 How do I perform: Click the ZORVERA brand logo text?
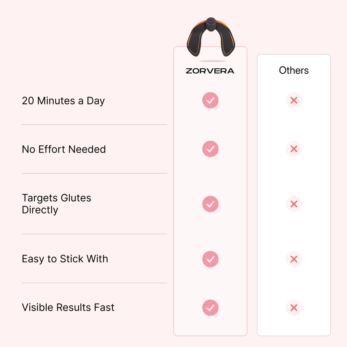coord(210,71)
